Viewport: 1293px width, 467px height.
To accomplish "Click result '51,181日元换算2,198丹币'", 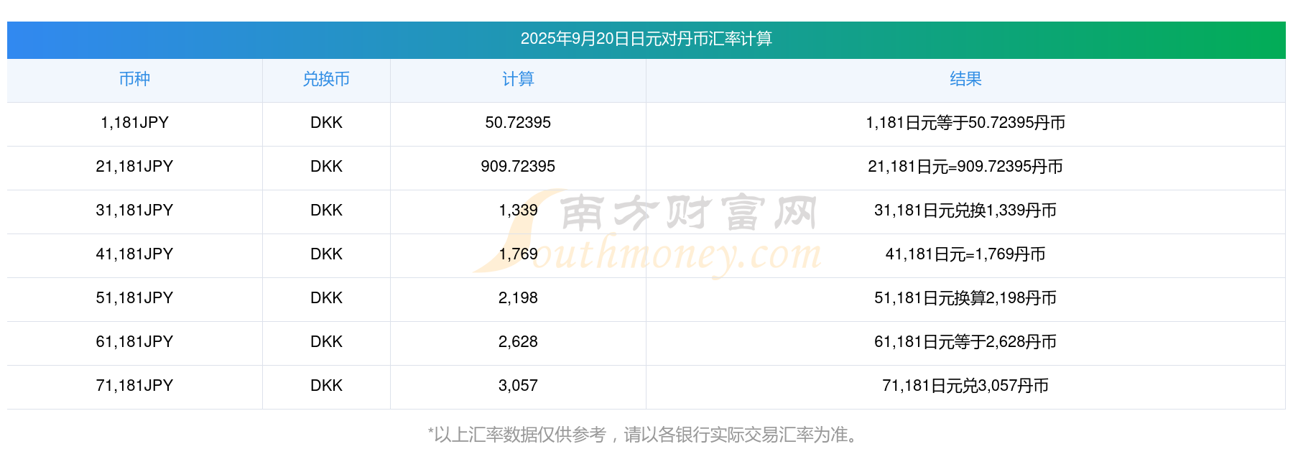I will click(x=965, y=298).
